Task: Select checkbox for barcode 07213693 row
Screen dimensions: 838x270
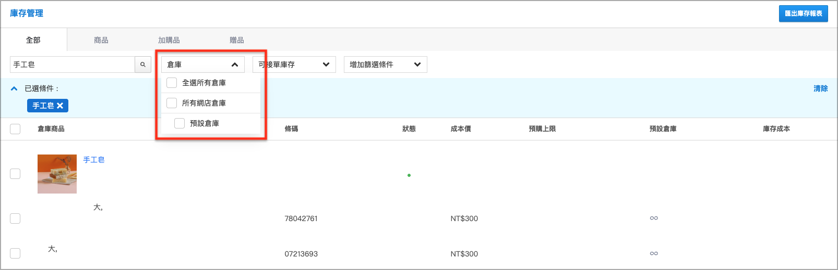Action: click(x=15, y=253)
